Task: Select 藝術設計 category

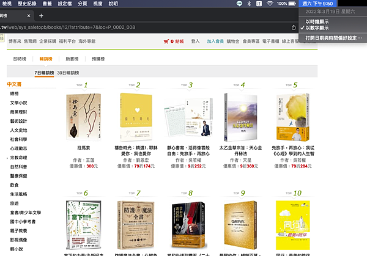Action: 18,121
